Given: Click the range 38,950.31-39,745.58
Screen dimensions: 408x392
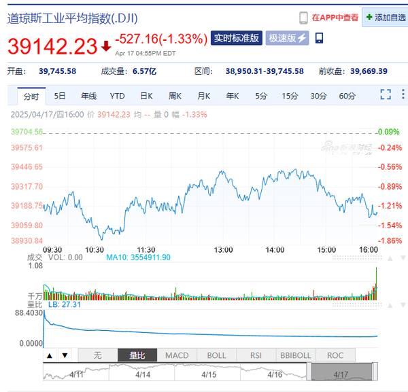Looking at the screenshot, I should 265,71.
